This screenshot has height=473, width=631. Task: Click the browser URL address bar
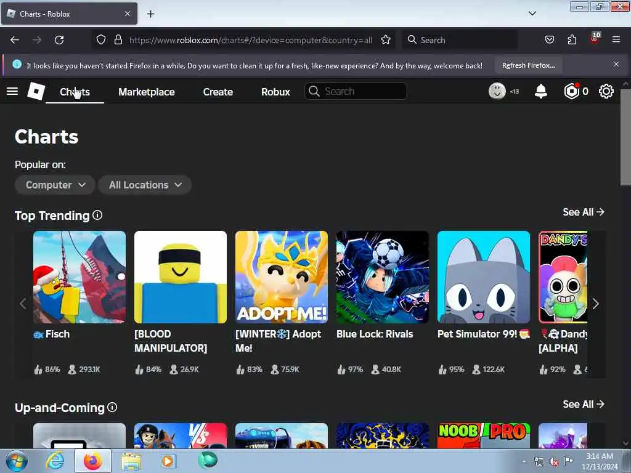250,40
